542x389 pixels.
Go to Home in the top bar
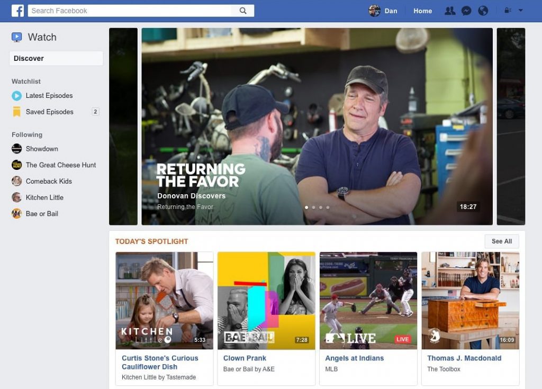pyautogui.click(x=422, y=11)
